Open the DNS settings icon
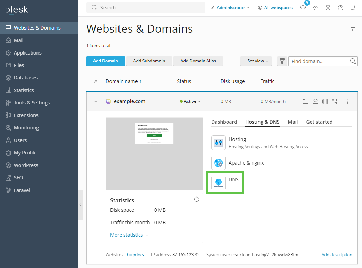 219,183
